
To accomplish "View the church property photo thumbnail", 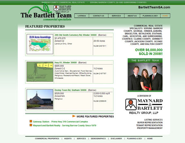I will pyautogui.click(x=40, y=99).
